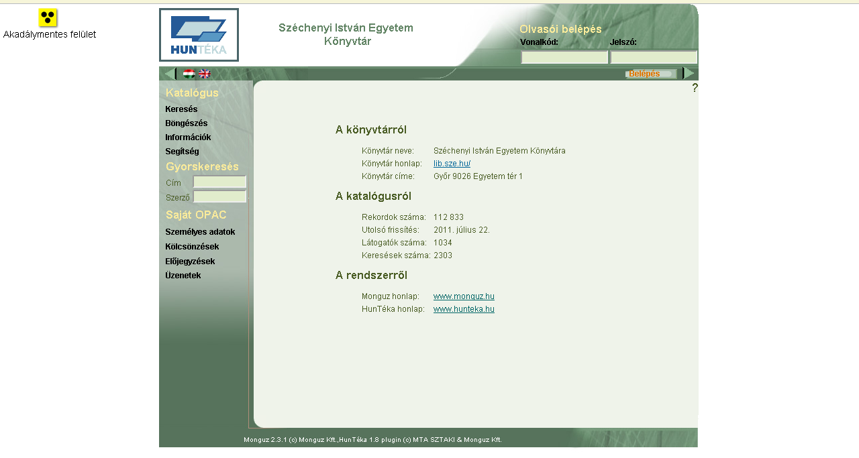Open the Előjegyzések menu item
Viewport: 859px width, 458px height.
pos(190,262)
